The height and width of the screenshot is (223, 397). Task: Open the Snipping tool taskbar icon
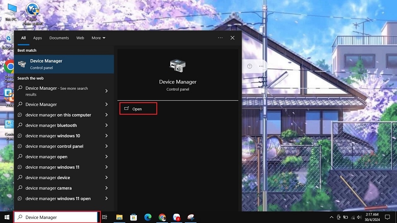pos(191,217)
